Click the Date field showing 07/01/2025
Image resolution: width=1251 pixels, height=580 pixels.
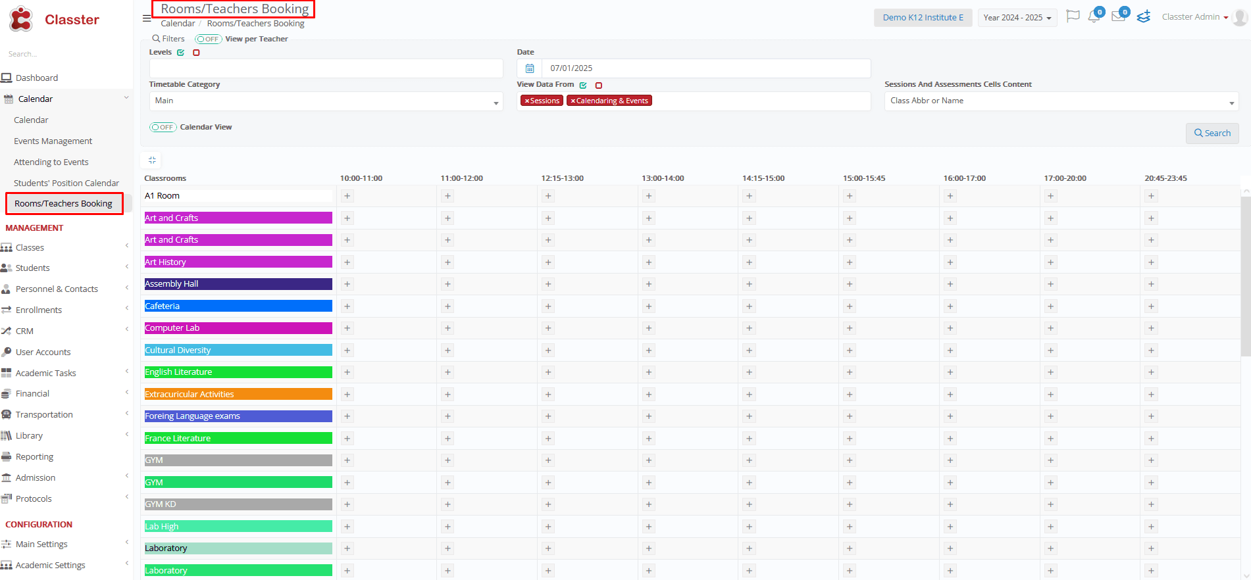tap(706, 68)
